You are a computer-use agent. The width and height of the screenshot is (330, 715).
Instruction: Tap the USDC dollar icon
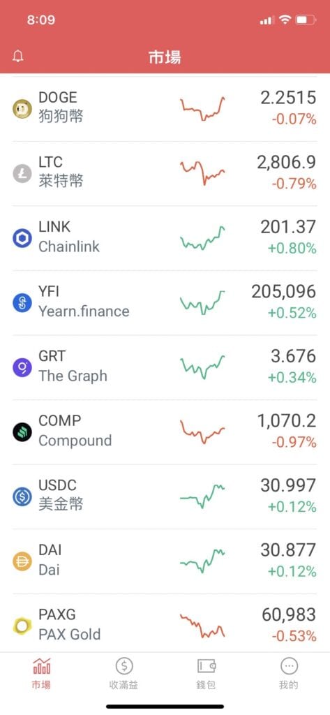pyautogui.click(x=22, y=497)
